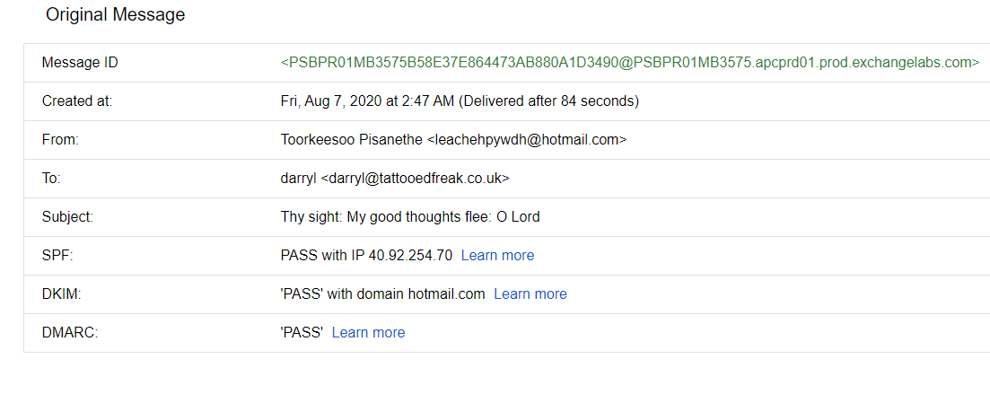Click the Subject: row label
990x394 pixels.
point(67,217)
